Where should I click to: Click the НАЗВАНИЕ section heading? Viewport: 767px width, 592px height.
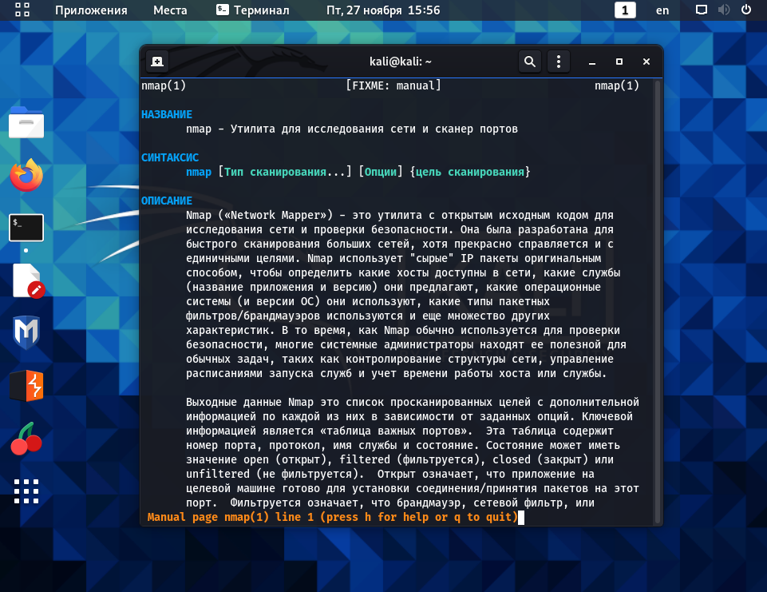(167, 114)
